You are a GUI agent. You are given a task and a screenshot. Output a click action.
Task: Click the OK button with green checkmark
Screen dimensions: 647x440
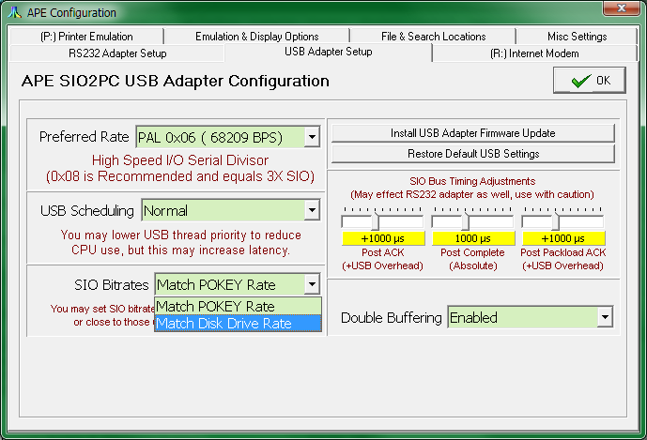[x=590, y=81]
